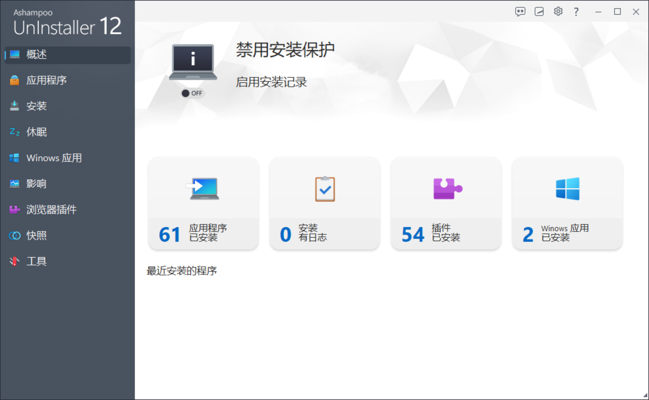Viewport: 649px width, 400px height.
Task: Close the UnInstaller window
Action: [x=636, y=12]
